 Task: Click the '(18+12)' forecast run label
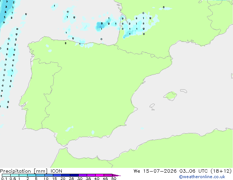click(221, 171)
